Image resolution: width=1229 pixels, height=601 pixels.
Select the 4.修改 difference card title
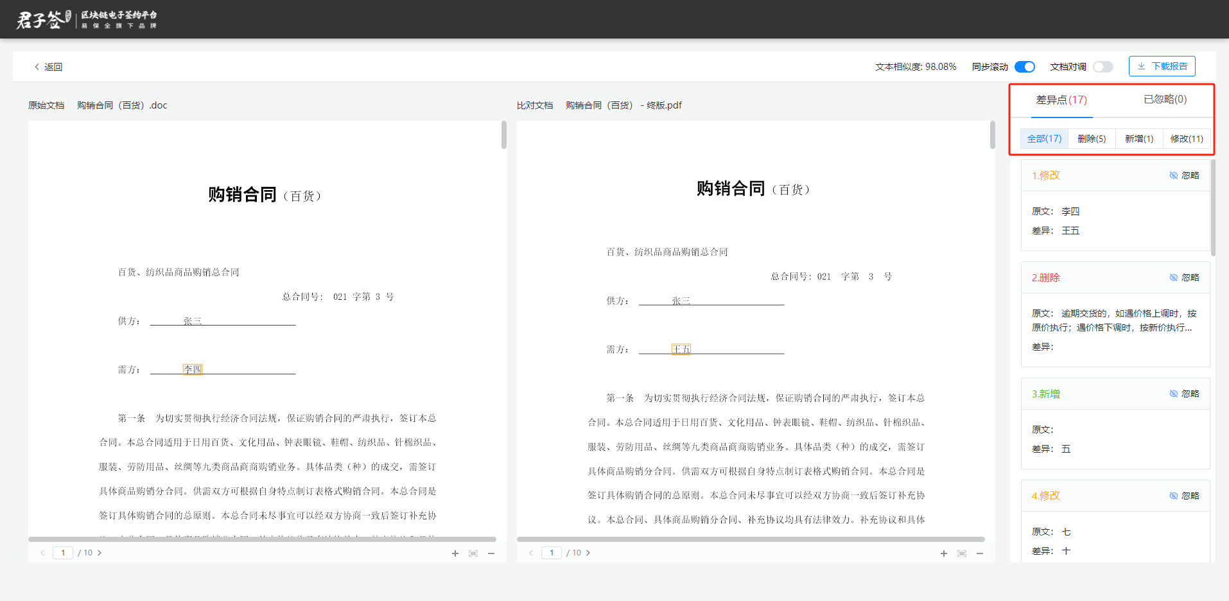click(x=1045, y=496)
